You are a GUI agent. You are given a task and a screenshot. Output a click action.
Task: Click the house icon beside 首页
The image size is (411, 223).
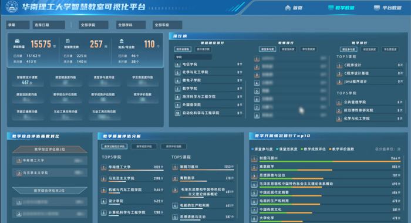(x=288, y=8)
